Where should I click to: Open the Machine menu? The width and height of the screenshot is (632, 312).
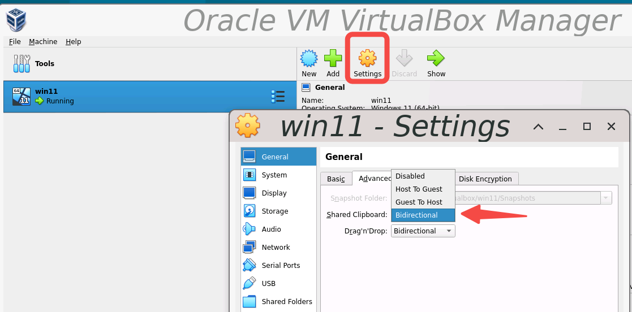pyautogui.click(x=43, y=41)
